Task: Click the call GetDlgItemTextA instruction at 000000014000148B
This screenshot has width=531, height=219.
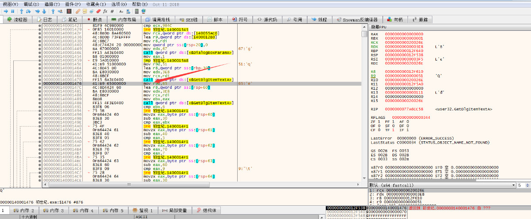Action: (189, 102)
